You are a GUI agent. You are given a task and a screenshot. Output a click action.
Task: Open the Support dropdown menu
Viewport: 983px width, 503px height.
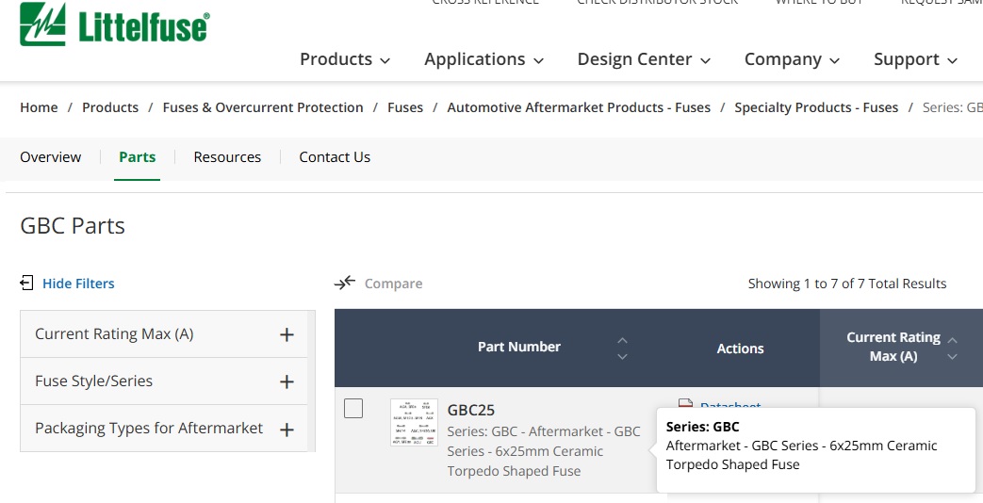[915, 59]
